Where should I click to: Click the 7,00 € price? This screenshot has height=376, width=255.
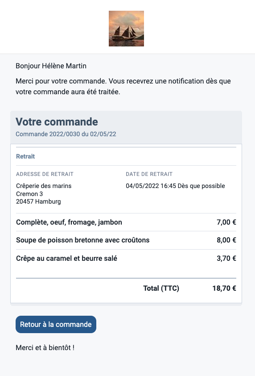point(226,222)
